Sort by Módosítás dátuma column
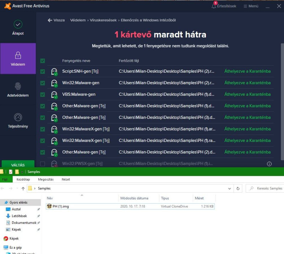Viewport: 284px width, 254px height. click(139, 198)
